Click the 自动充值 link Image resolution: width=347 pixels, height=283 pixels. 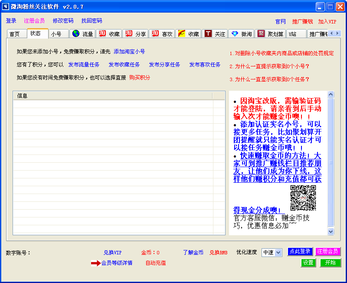click(156, 263)
